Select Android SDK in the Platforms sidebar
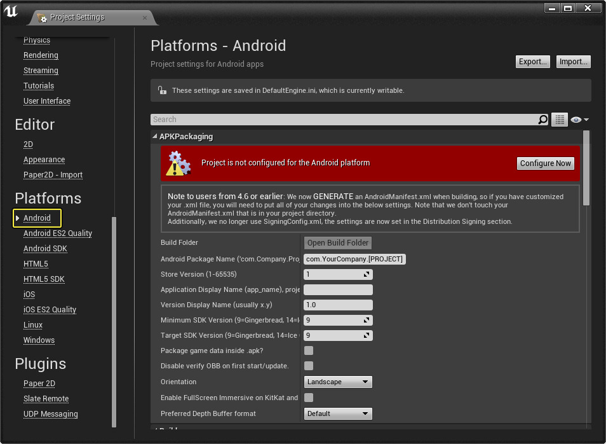Image resolution: width=606 pixels, height=444 pixels. click(x=44, y=248)
